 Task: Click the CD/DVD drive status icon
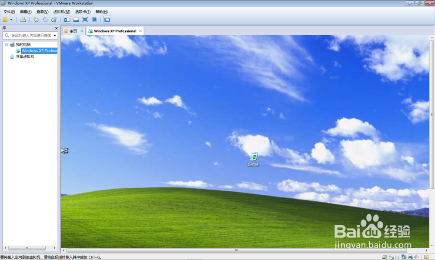pos(391,257)
